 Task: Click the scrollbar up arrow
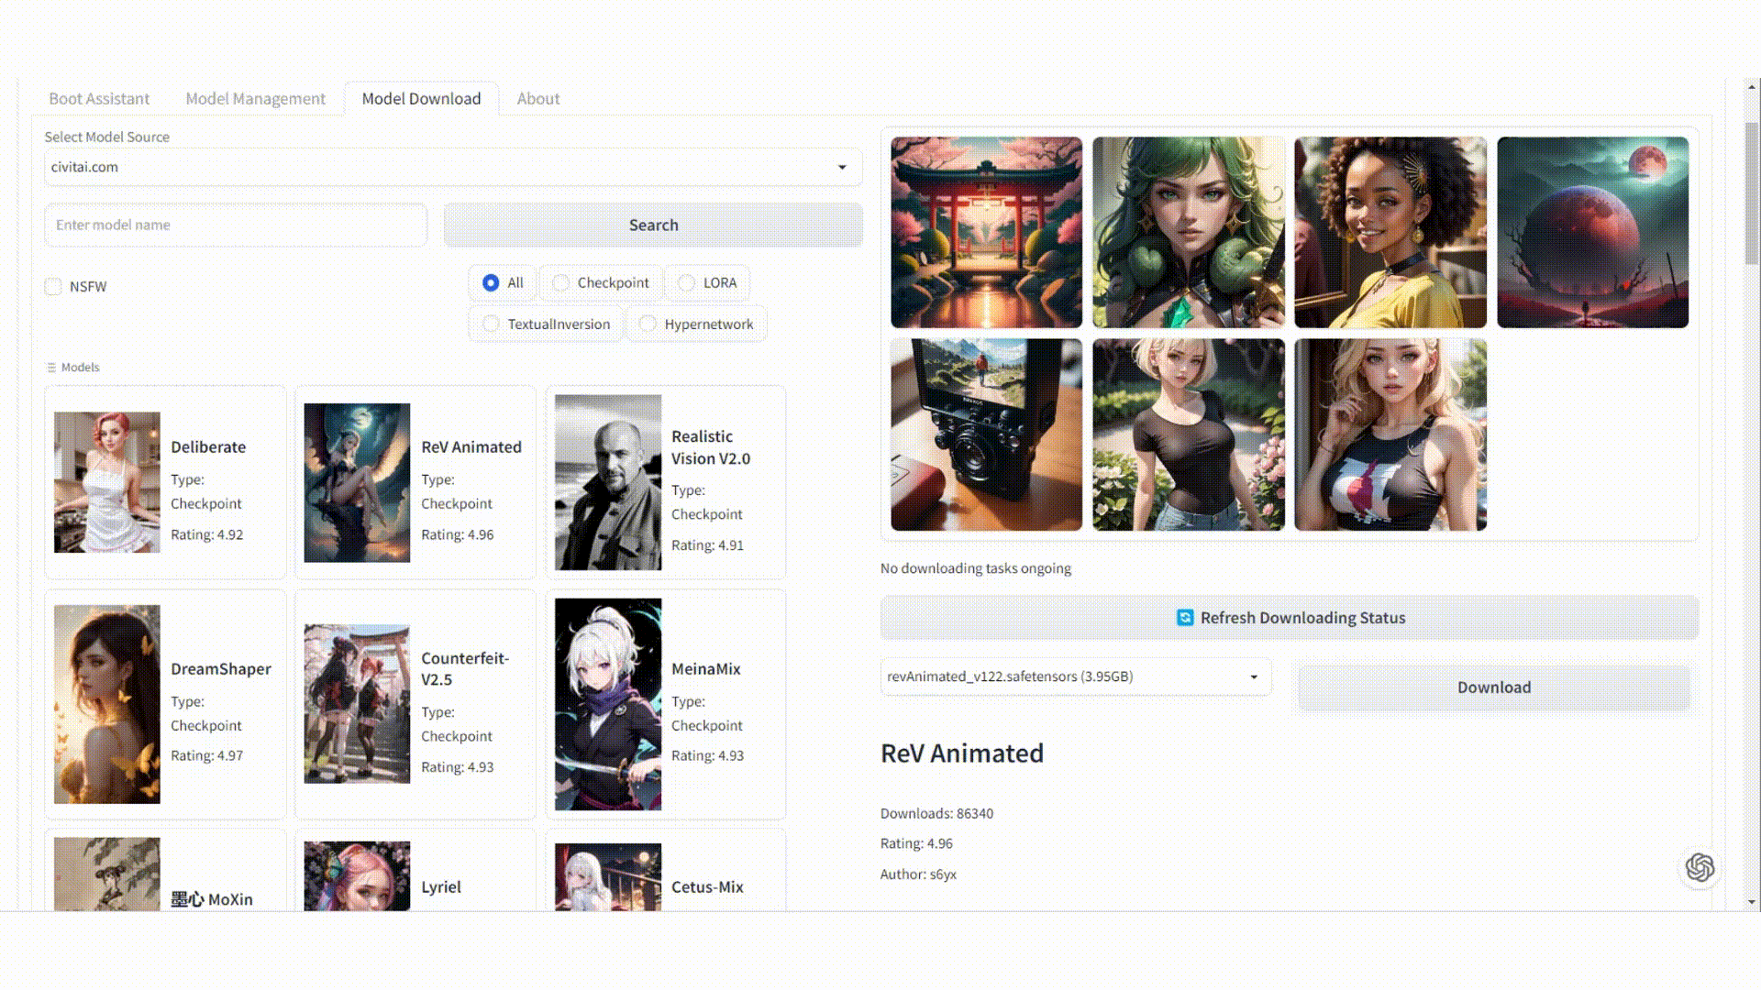pos(1752,87)
